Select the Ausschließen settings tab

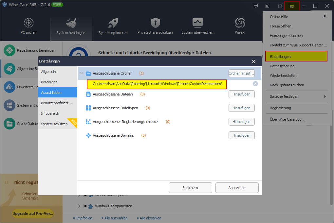pyautogui.click(x=58, y=93)
